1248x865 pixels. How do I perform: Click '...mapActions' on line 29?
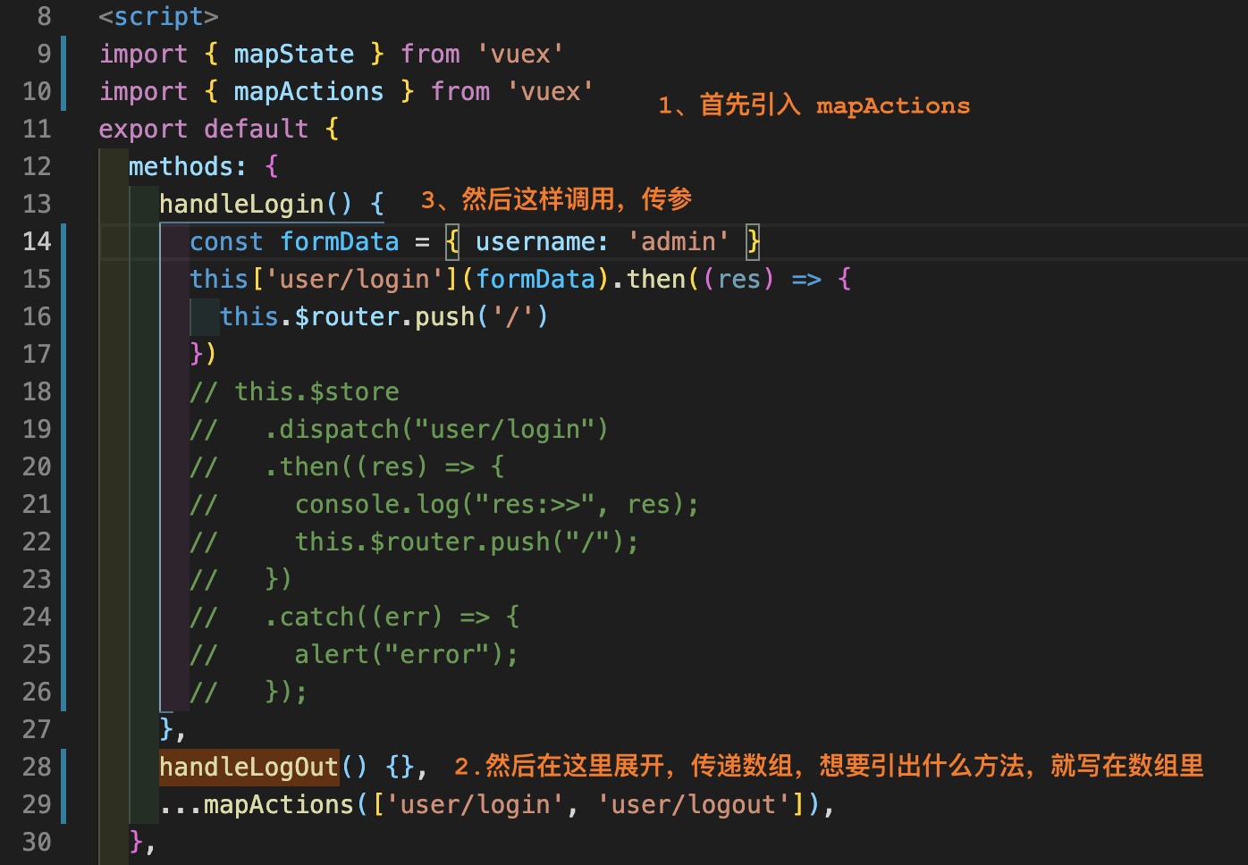point(256,804)
